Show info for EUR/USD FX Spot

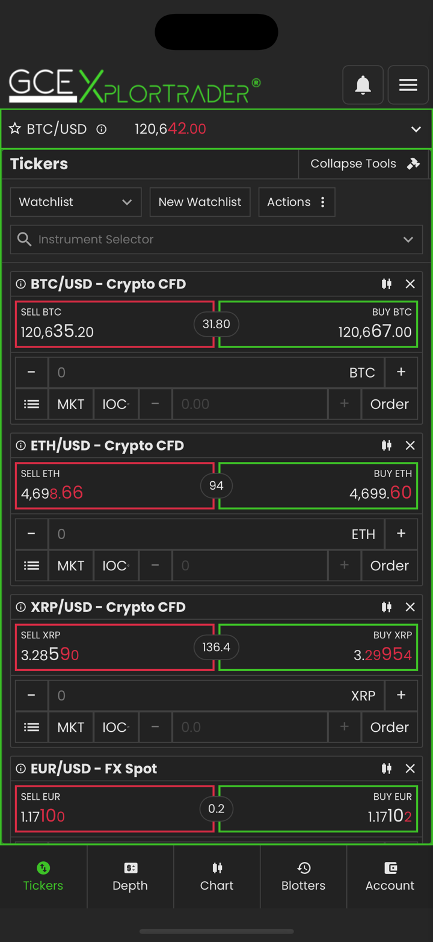click(x=20, y=769)
